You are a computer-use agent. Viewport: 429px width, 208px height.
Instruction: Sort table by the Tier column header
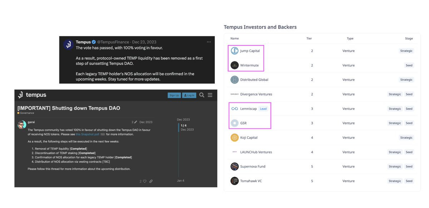(x=309, y=39)
